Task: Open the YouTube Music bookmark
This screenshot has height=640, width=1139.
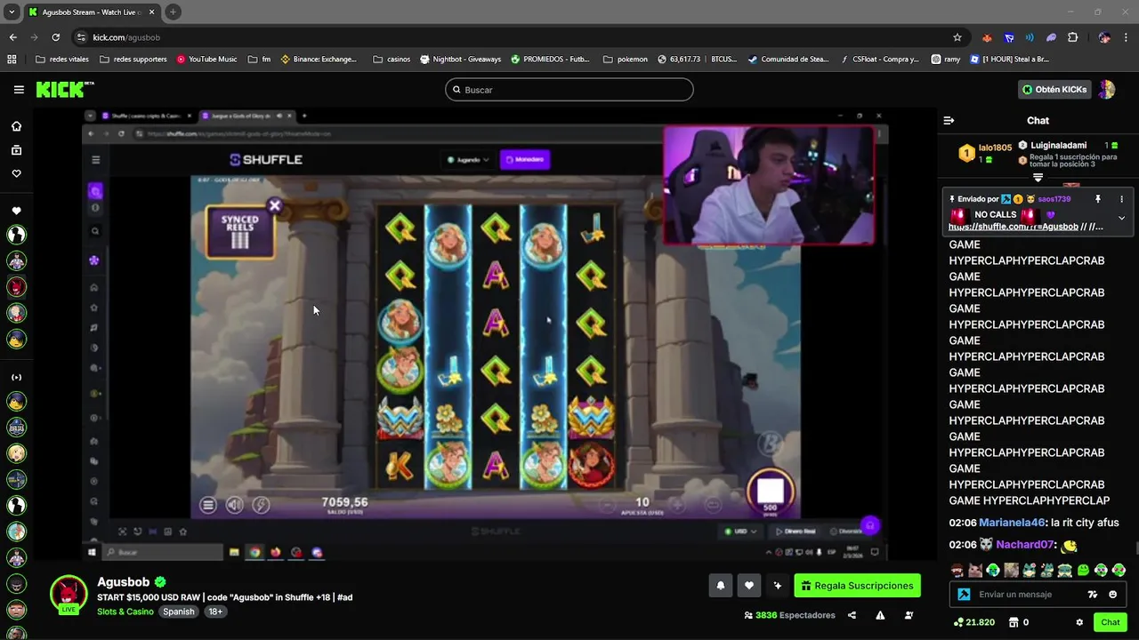Action: (206, 60)
